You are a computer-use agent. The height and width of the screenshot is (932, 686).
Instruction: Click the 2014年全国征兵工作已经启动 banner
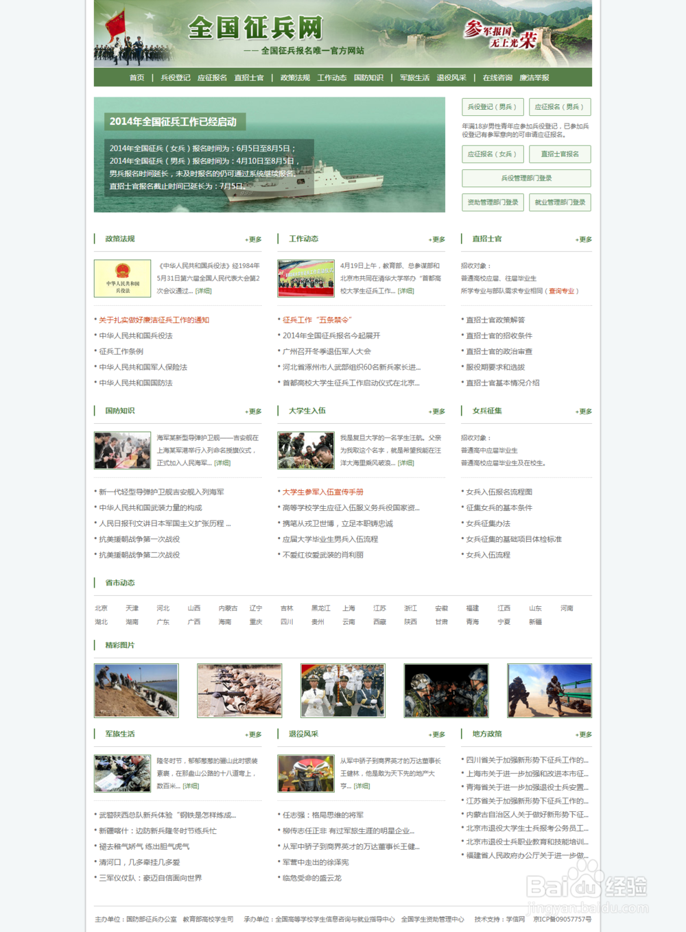coord(270,154)
